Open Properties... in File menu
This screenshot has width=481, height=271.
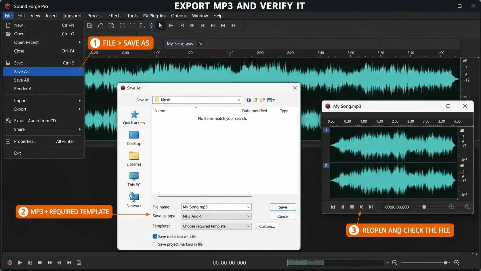pos(43,141)
